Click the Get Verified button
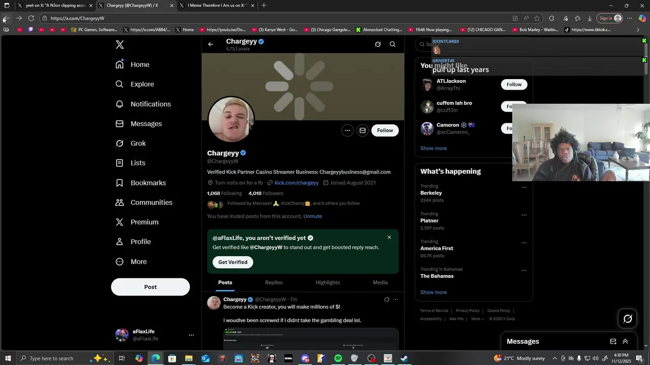Image resolution: width=650 pixels, height=365 pixels. click(233, 262)
